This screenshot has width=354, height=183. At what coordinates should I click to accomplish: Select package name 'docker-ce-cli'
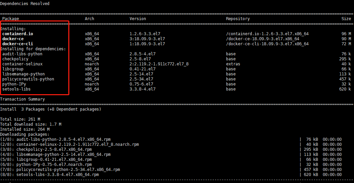pyautogui.click(x=17, y=44)
